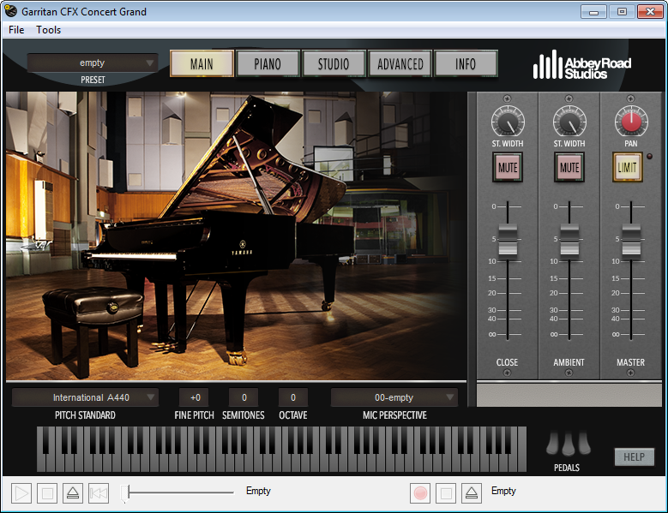
Task: Click the recorder save/eject icon
Action: [472, 493]
